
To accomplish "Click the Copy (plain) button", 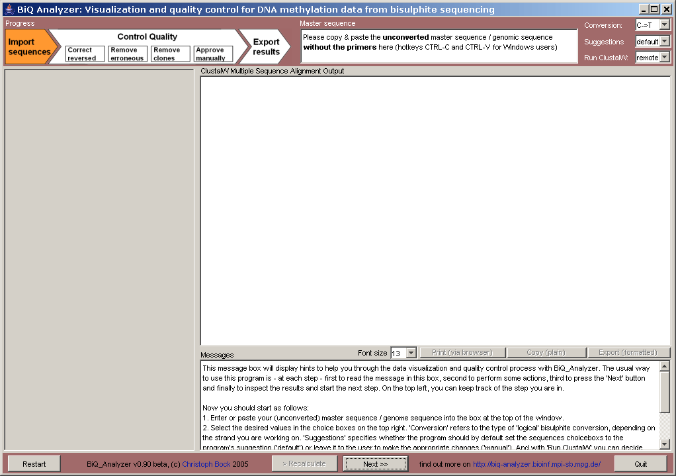I will pyautogui.click(x=546, y=353).
